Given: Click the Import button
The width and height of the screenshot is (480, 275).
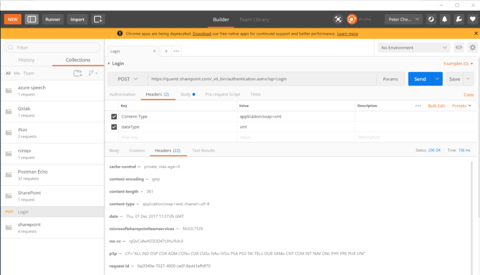Looking at the screenshot, I should tap(77, 19).
